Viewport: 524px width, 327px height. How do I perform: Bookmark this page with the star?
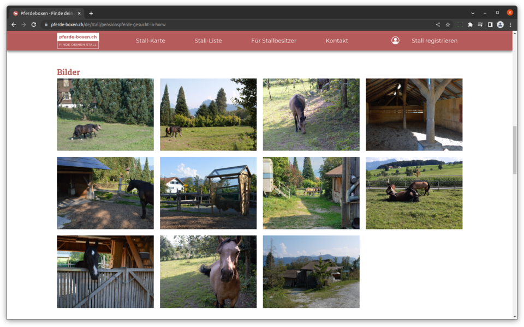click(x=448, y=25)
